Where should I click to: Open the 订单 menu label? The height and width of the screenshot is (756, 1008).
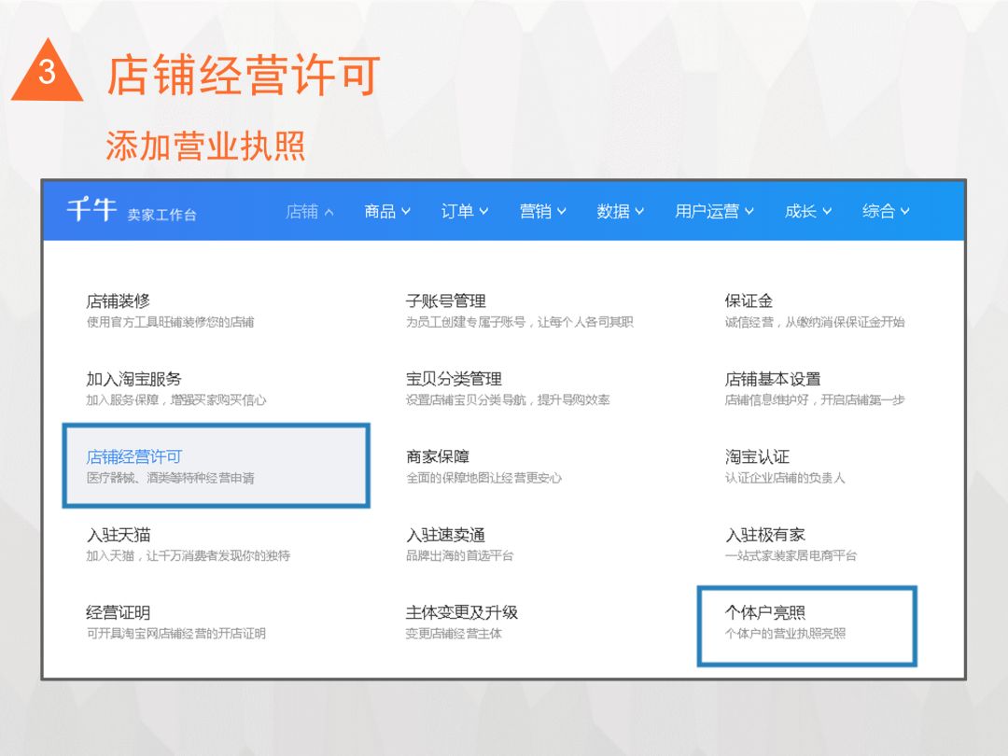tap(457, 211)
